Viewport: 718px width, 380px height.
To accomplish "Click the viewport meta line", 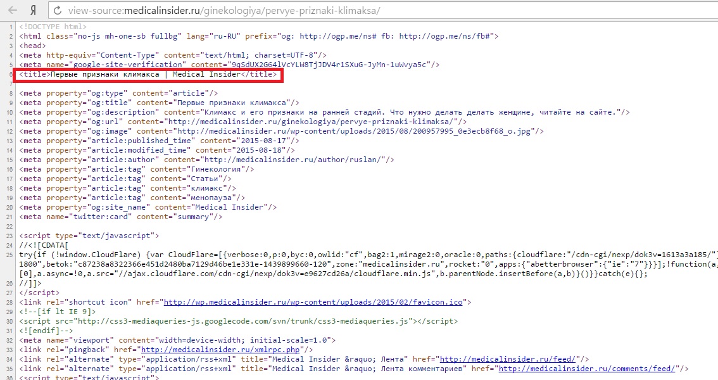I will (178, 340).
